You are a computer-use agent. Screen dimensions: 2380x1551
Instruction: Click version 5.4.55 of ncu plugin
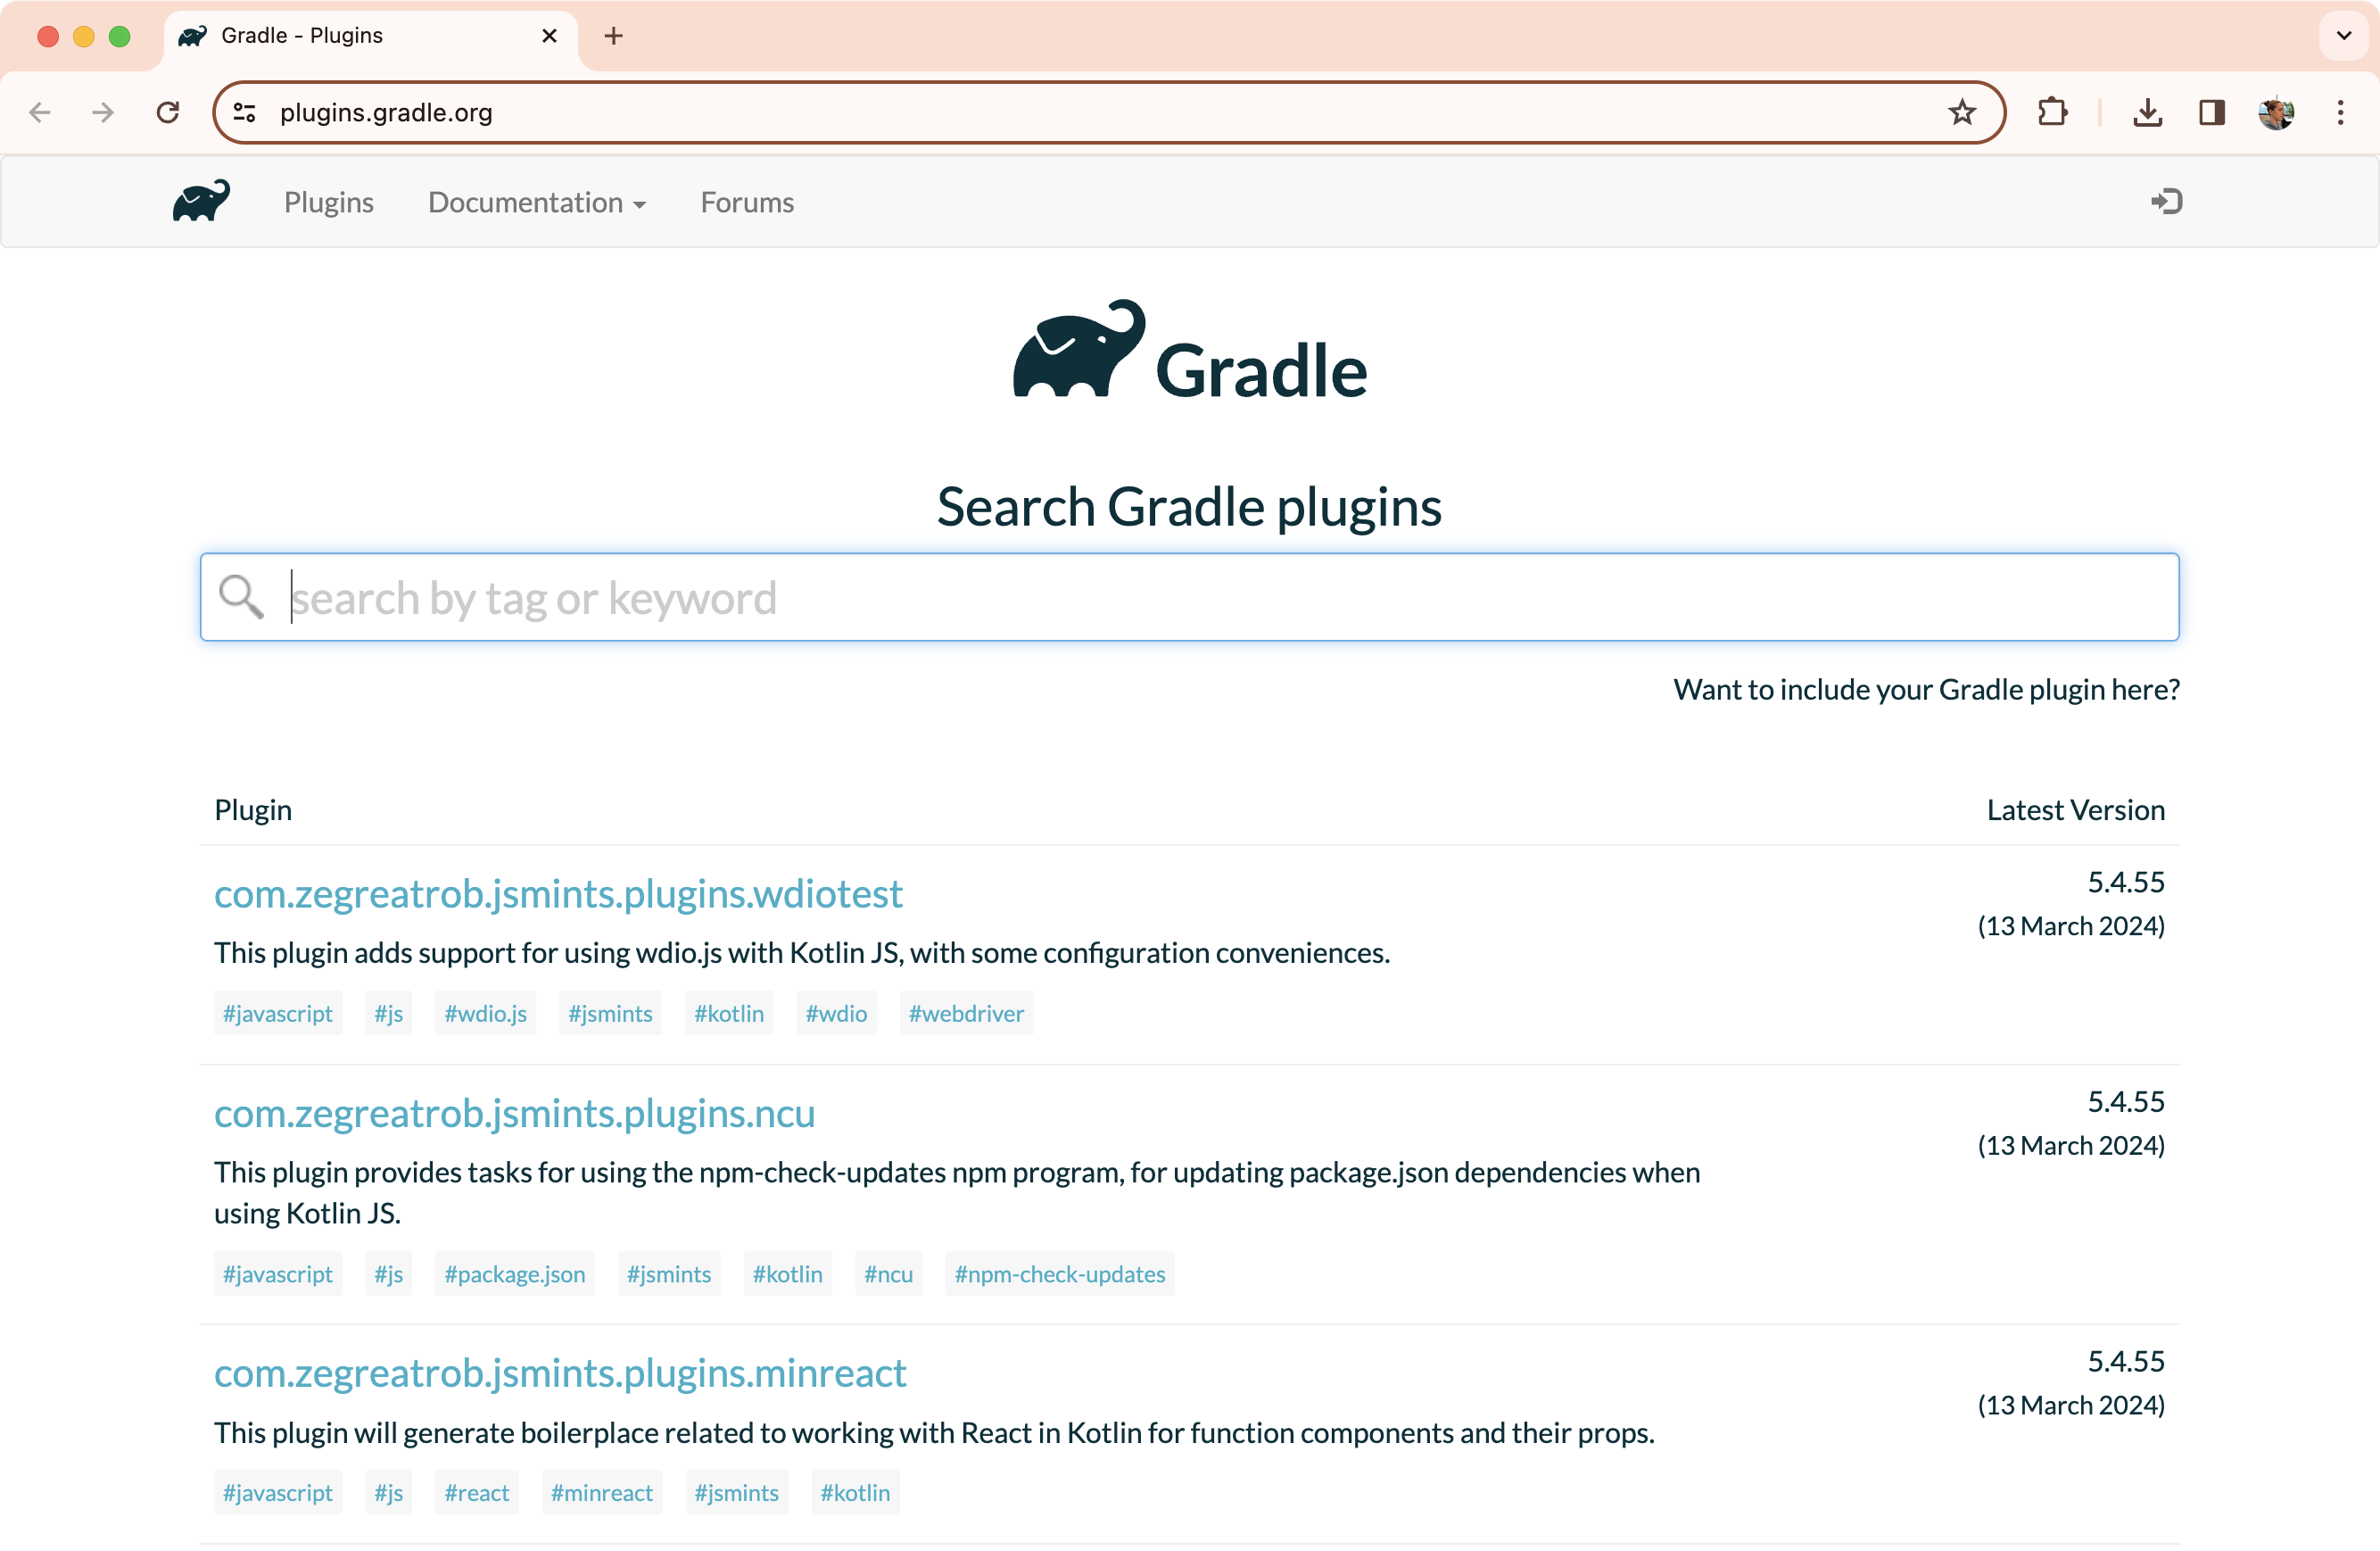[x=2126, y=1102]
